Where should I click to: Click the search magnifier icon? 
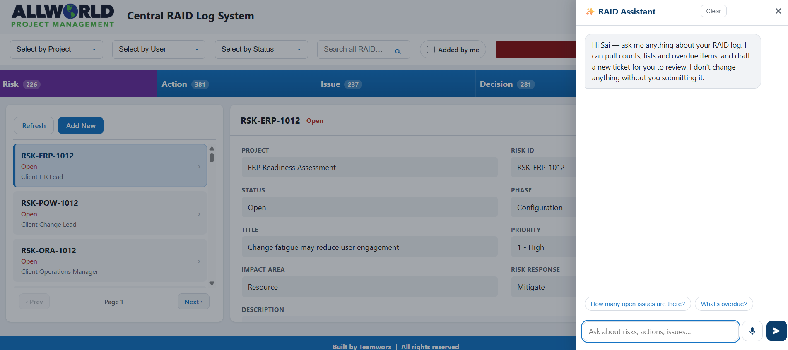pyautogui.click(x=398, y=51)
